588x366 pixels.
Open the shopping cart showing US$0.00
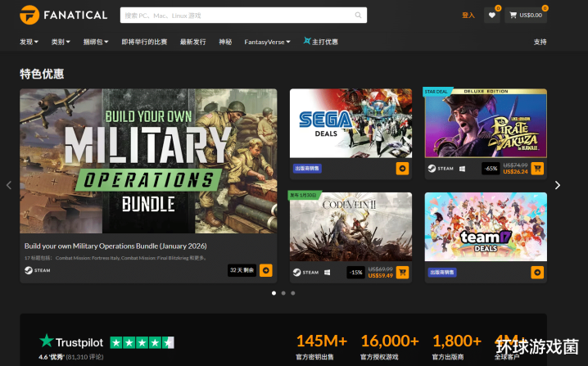525,15
